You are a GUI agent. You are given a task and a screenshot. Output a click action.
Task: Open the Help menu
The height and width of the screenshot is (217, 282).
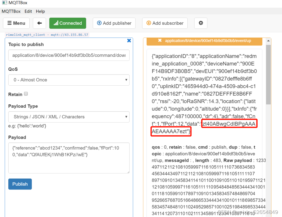coord(40,11)
